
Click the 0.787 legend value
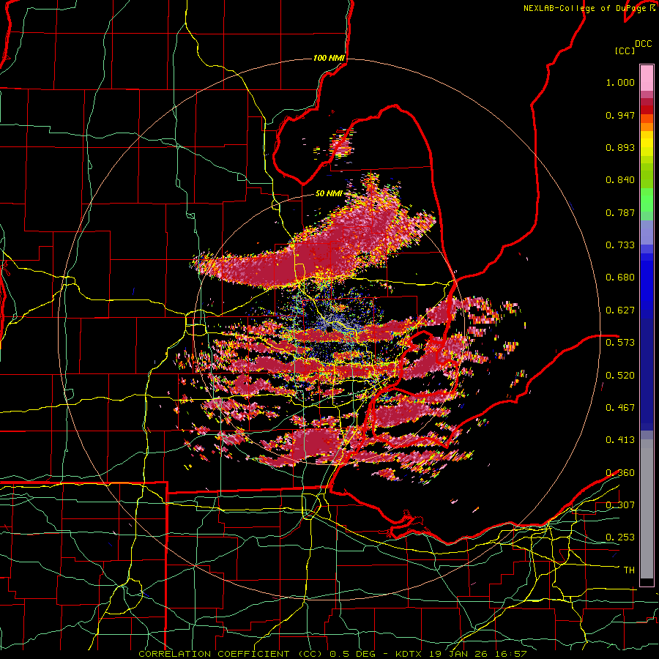[620, 212]
